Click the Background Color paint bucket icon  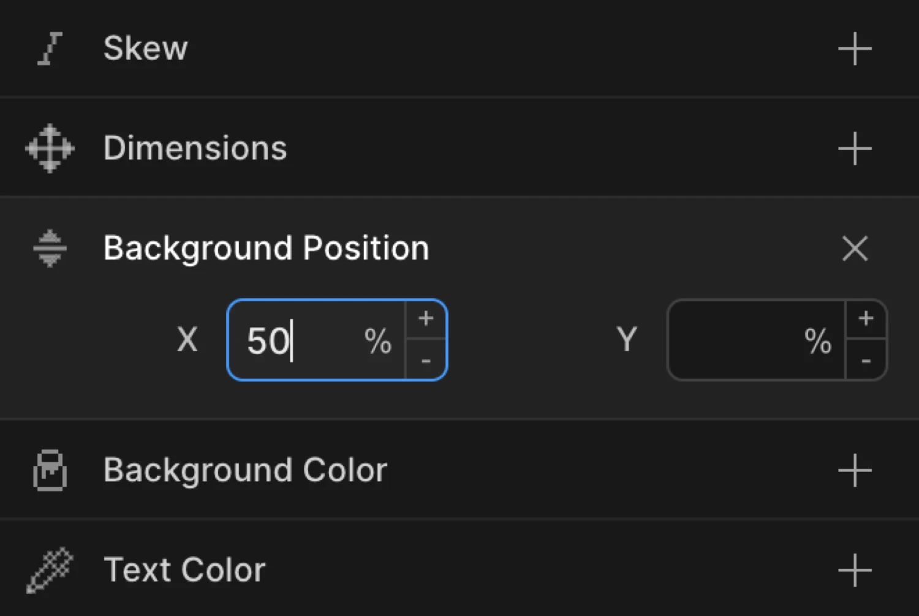tap(50, 470)
